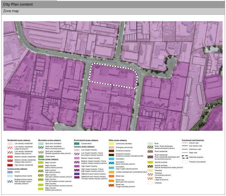Click the Major tourism plain swatch
The height and width of the screenshot is (196, 226).
41,163
